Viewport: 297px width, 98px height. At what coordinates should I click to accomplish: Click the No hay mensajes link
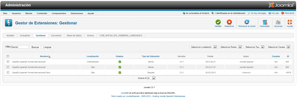pos(259,13)
